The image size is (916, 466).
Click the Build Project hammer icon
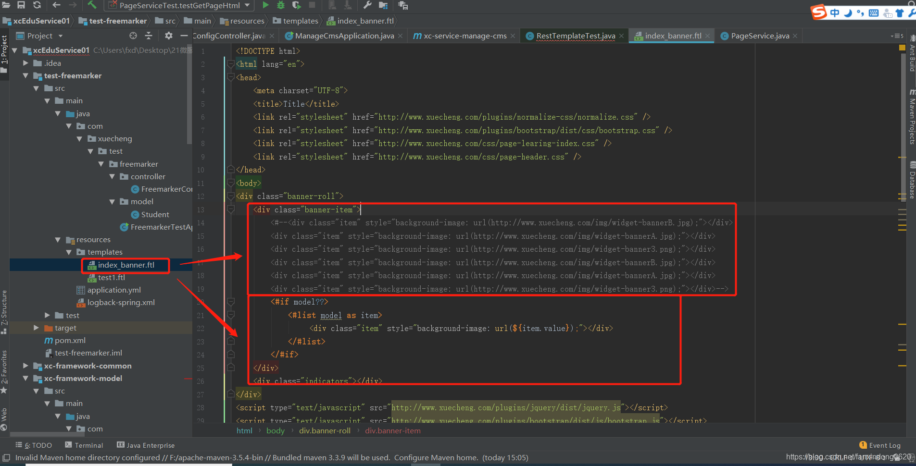click(92, 5)
